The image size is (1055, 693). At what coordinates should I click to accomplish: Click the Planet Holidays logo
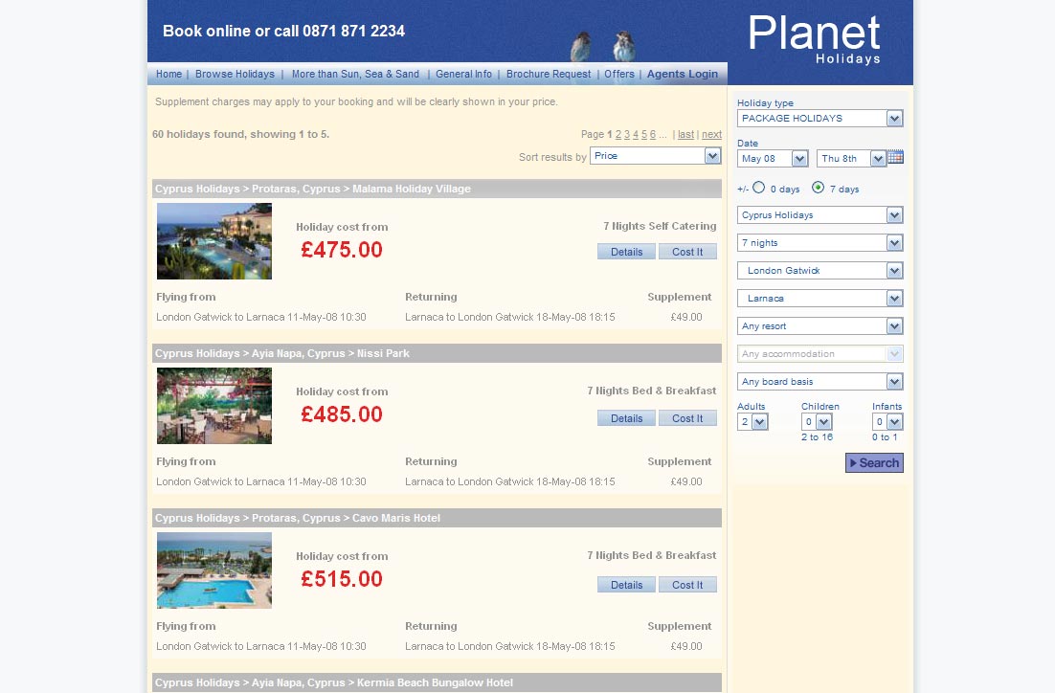815,40
